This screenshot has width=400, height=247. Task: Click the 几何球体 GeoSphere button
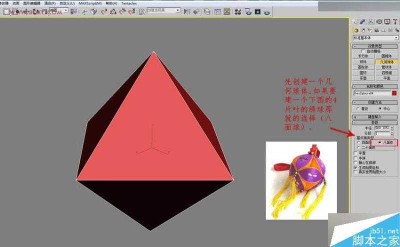[386, 62]
